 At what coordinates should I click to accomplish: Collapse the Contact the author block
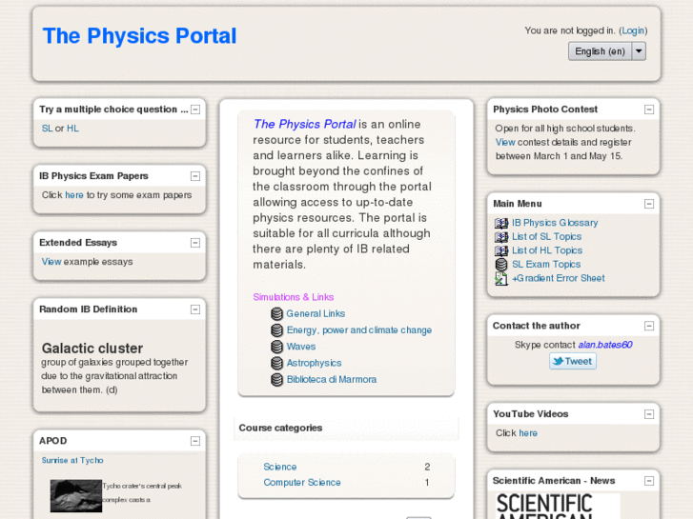649,326
